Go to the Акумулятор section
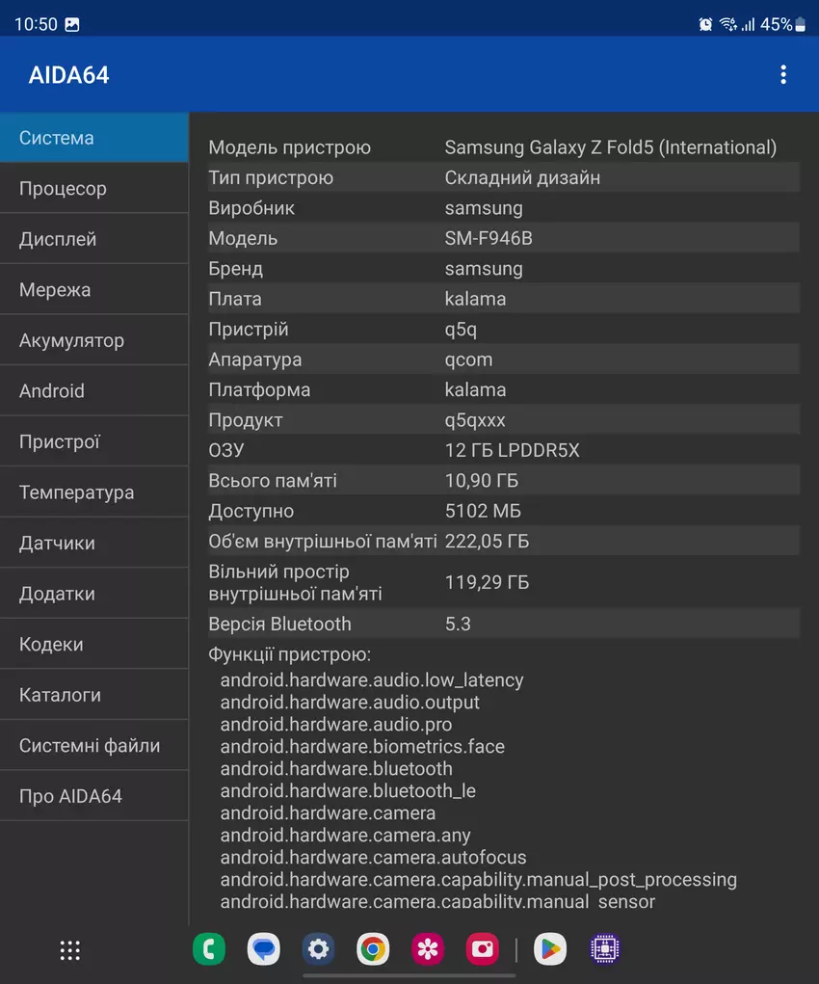Image resolution: width=819 pixels, height=984 pixels. click(93, 340)
